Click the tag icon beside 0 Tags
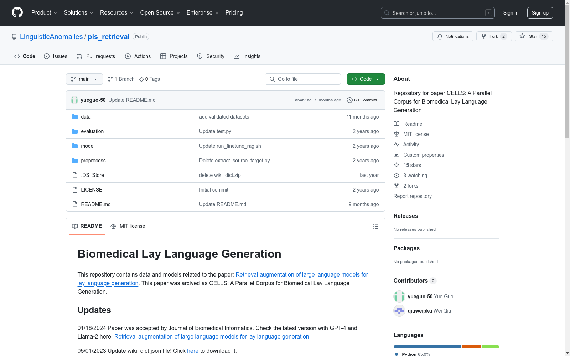The image size is (570, 356). point(141,79)
